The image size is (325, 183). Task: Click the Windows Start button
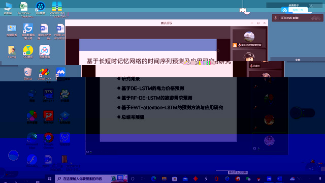pyautogui.click(x=50, y=178)
